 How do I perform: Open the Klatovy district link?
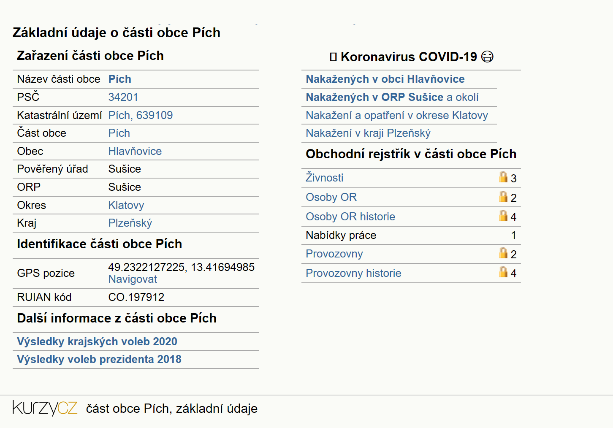pos(126,205)
